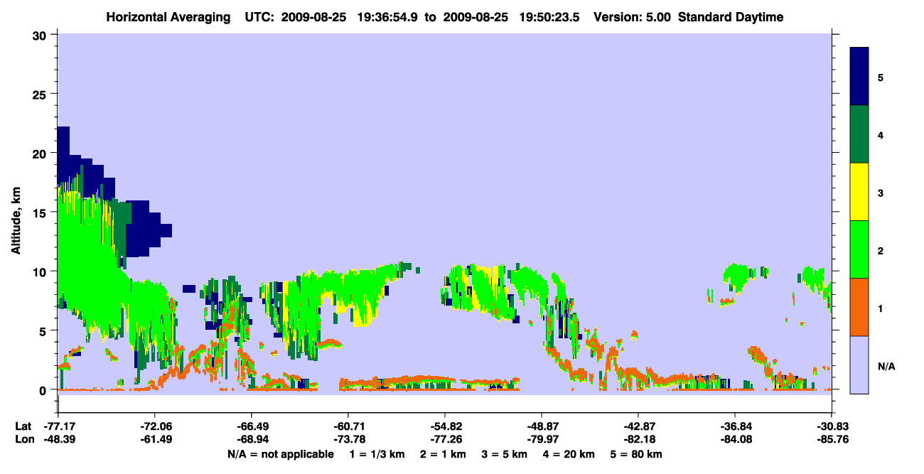The image size is (924, 474).
Task: Click latitude value -36.84
Action: click(735, 426)
